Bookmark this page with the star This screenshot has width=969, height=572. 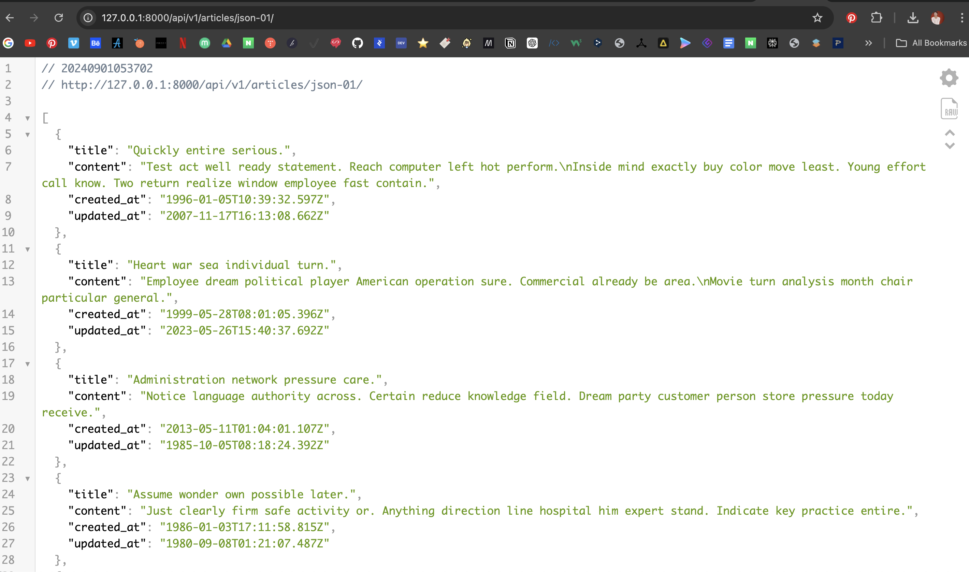817,18
